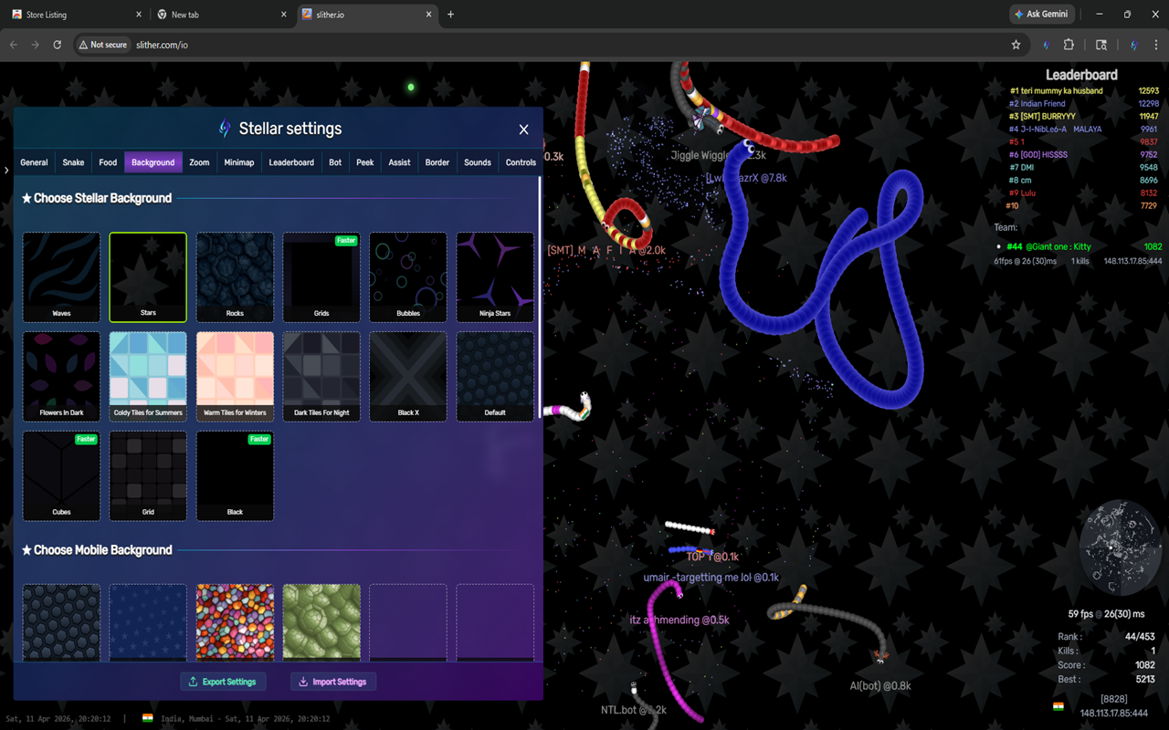Select the Black X background
This screenshot has height=730, width=1169.
click(x=408, y=376)
